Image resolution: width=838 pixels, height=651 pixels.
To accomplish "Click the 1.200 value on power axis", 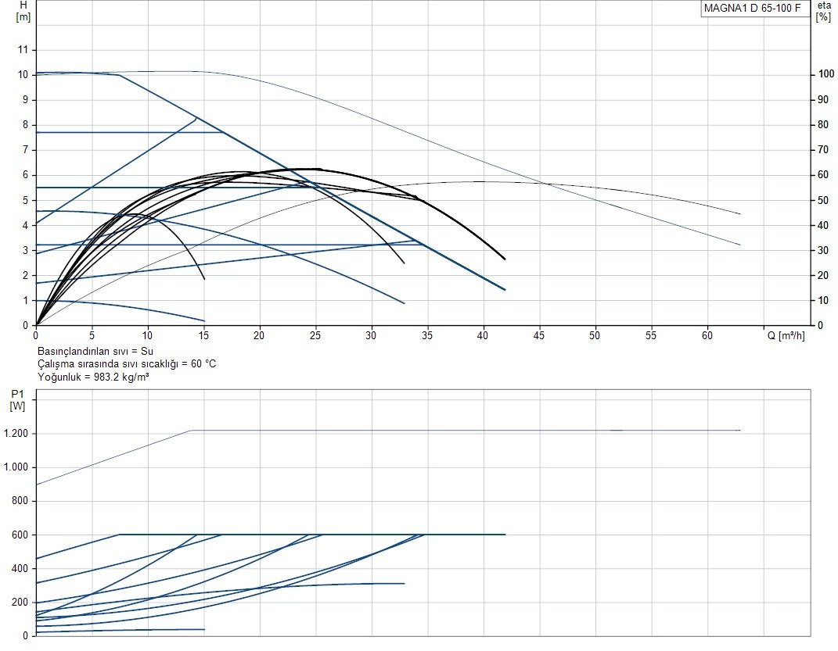I will coord(16,433).
